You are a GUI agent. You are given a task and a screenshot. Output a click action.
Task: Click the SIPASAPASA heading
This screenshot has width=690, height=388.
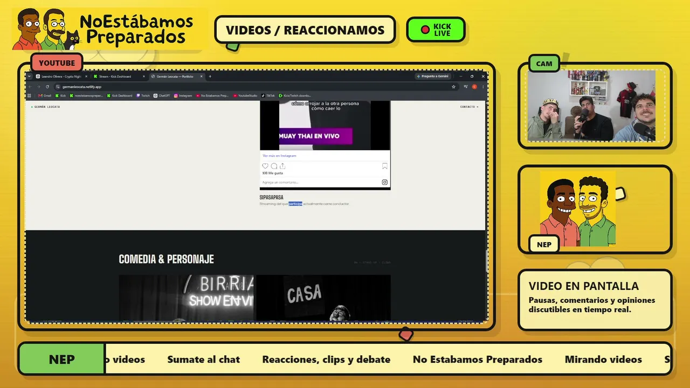(x=271, y=197)
